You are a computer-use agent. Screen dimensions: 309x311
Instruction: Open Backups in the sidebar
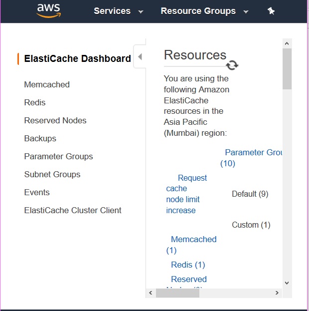pyautogui.click(x=40, y=138)
